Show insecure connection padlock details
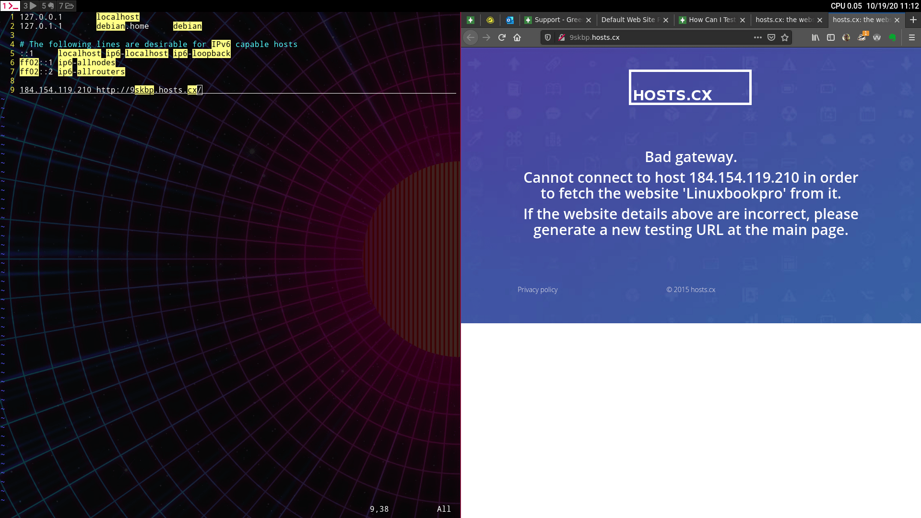The height and width of the screenshot is (518, 921). [x=562, y=37]
